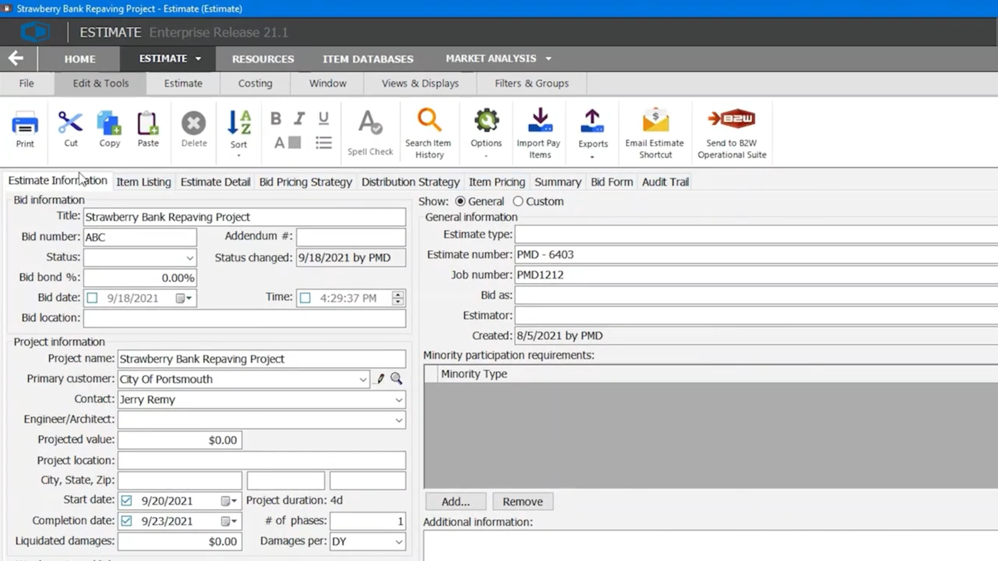This screenshot has width=998, height=561.
Task: Open the Print dialog
Action: [24, 129]
